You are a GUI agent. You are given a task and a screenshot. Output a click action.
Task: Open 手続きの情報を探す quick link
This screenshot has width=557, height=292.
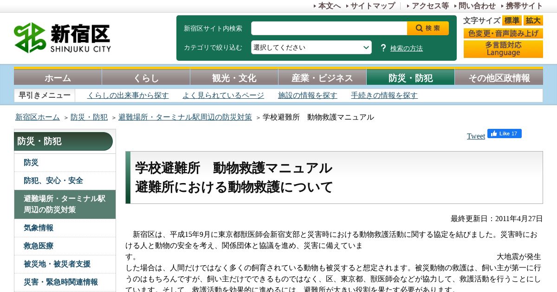click(384, 95)
